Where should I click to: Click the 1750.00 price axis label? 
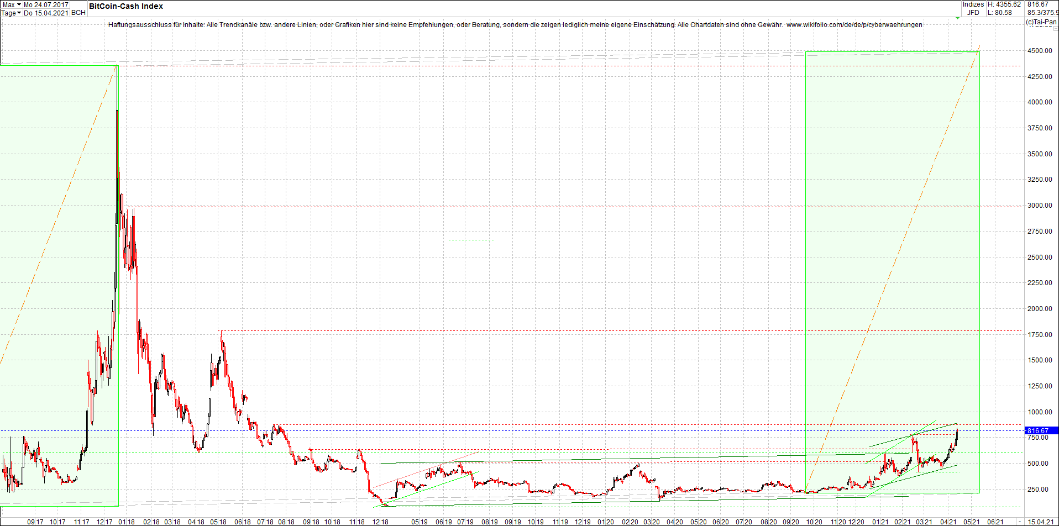[1040, 335]
